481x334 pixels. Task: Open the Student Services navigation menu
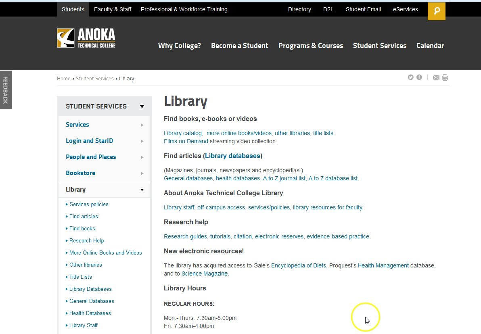tap(380, 46)
